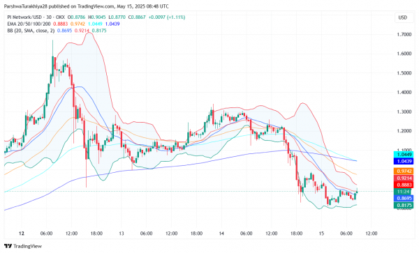Image resolution: width=419 pixels, height=253 pixels.
Task: Click the TradingView text link
Action: pyautogui.click(x=27, y=246)
